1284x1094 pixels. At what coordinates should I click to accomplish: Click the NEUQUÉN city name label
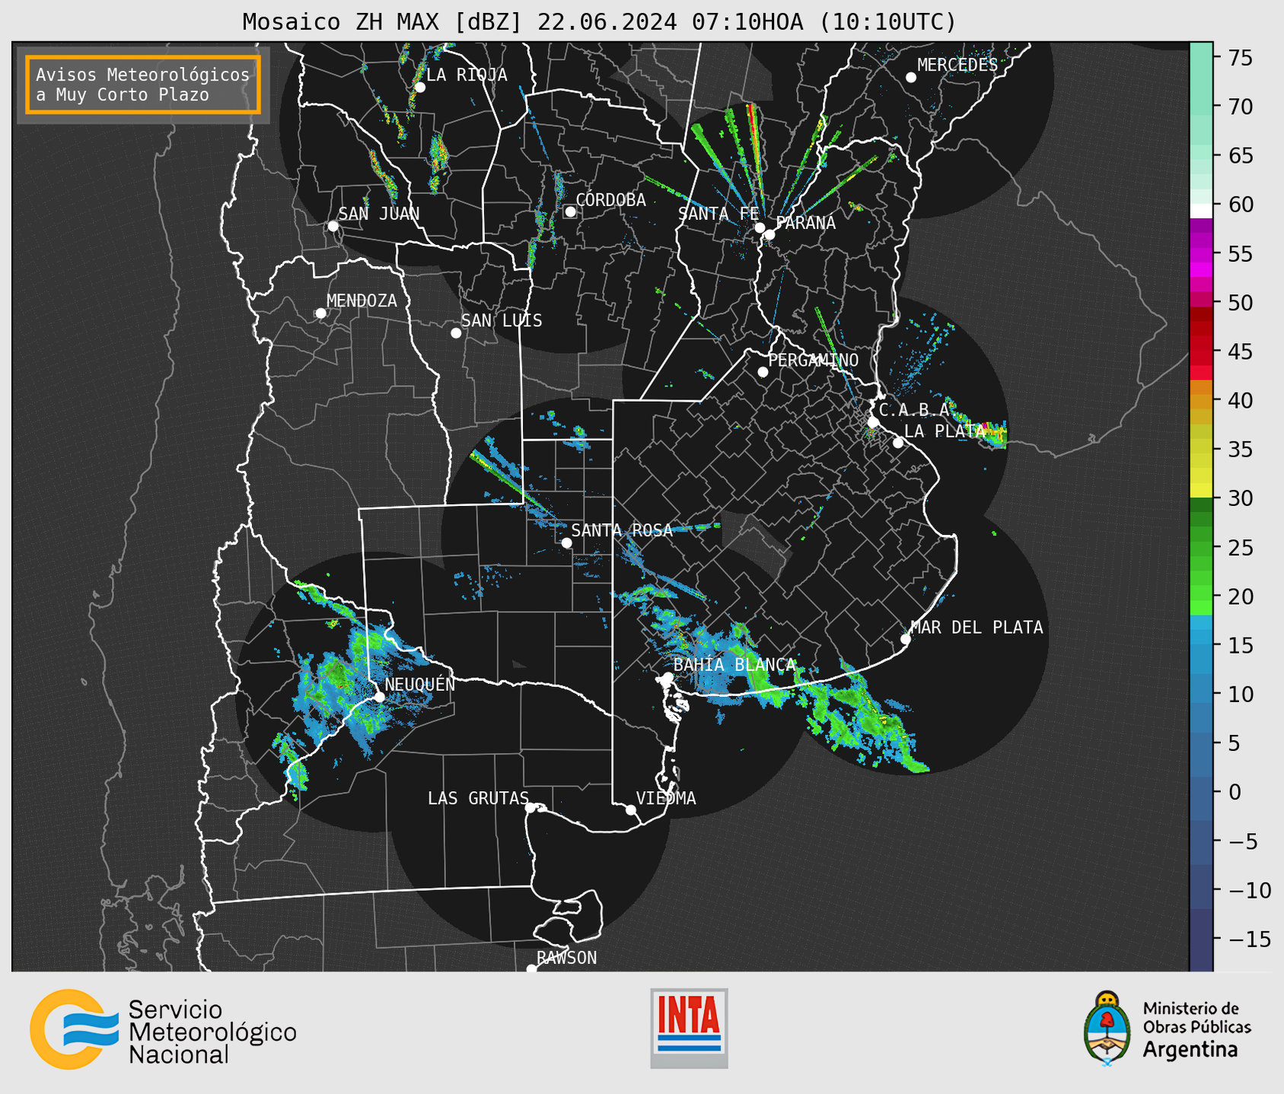coord(419,685)
